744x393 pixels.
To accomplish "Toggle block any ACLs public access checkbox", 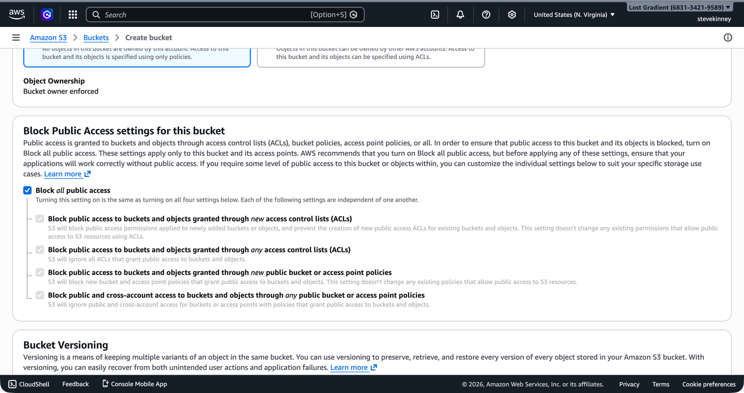I will [40, 250].
